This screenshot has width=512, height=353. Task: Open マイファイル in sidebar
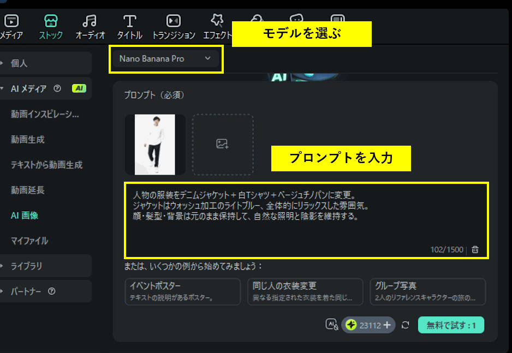point(29,241)
